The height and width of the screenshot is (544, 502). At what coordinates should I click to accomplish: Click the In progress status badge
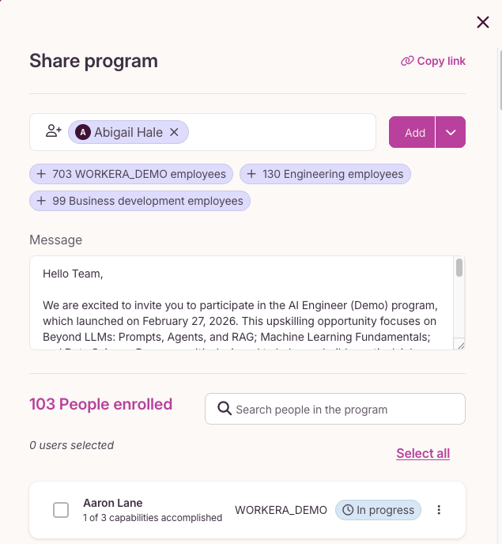(378, 510)
